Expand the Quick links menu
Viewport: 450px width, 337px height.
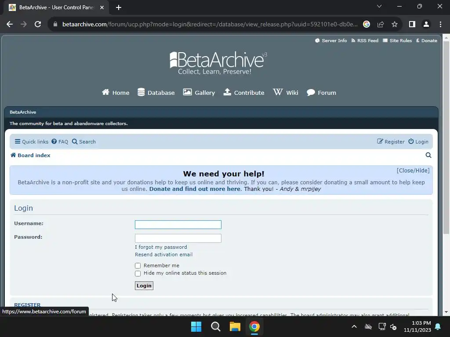(x=32, y=142)
